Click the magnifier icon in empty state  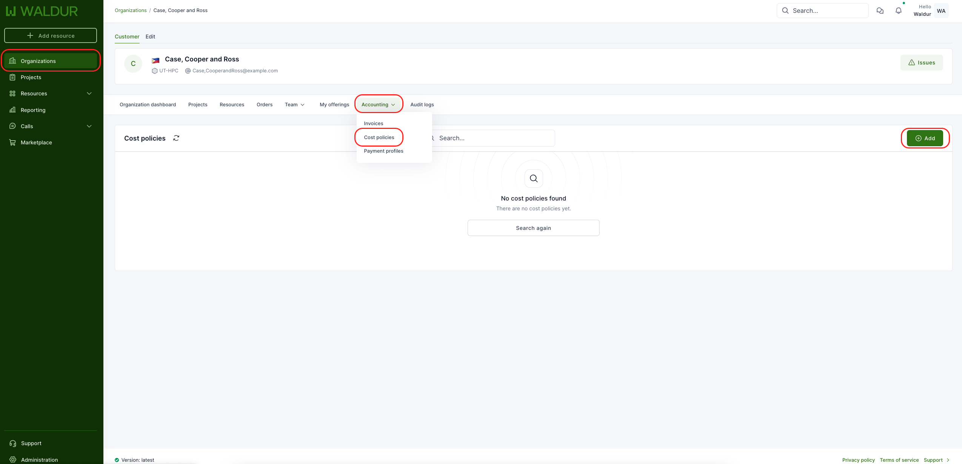(x=533, y=178)
